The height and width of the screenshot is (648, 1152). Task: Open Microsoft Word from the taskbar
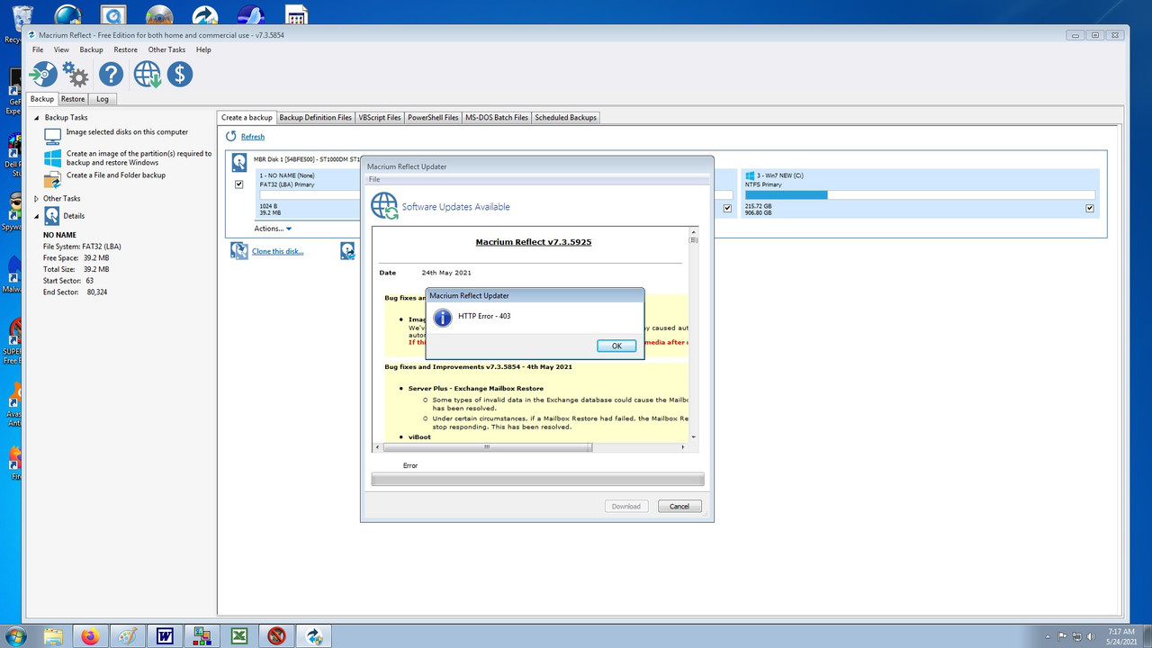pyautogui.click(x=164, y=635)
